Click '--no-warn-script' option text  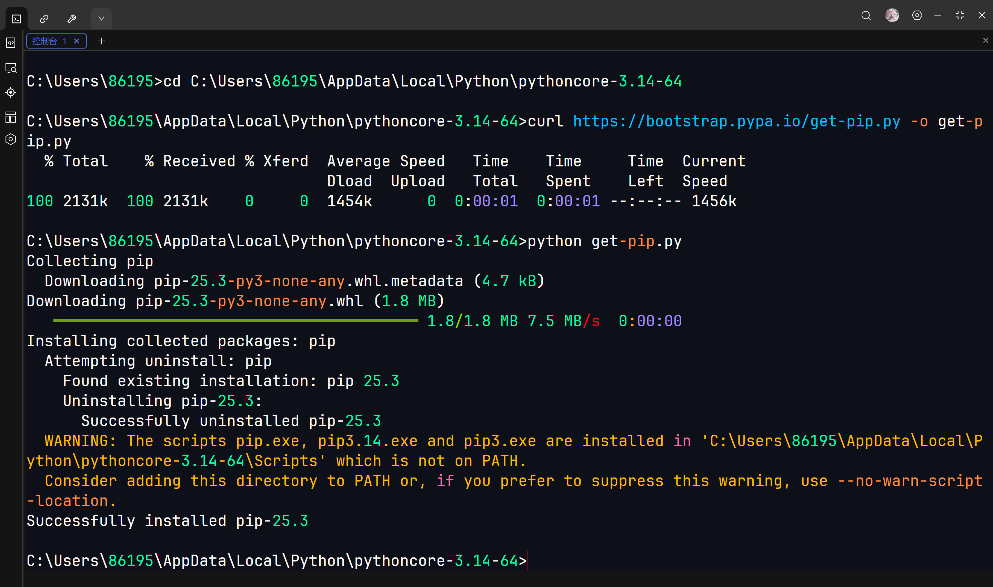tap(910, 481)
